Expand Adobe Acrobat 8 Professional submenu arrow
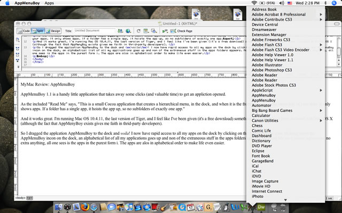This screenshot has height=213, width=342. coord(321,14)
